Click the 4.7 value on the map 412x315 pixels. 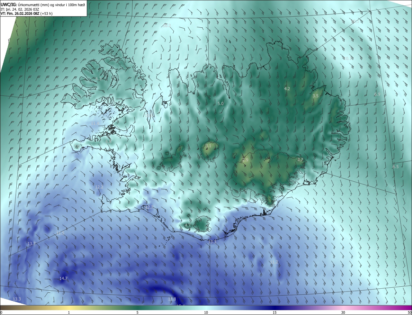pos(188,225)
